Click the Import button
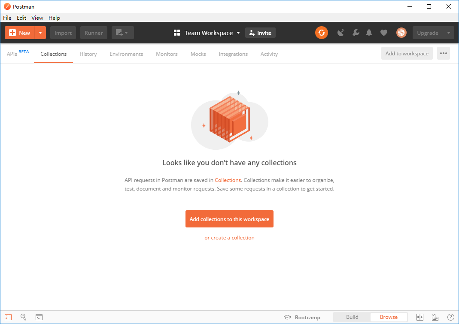Viewport: 459px width, 324px height. click(x=63, y=33)
